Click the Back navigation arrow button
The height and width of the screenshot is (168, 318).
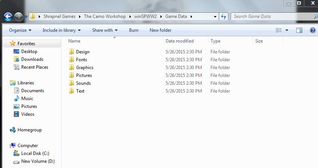[8, 16]
